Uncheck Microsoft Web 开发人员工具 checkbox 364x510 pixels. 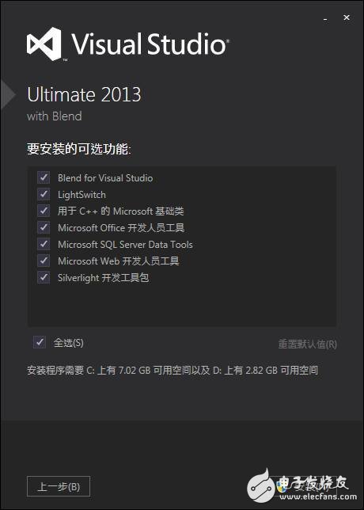tap(44, 261)
